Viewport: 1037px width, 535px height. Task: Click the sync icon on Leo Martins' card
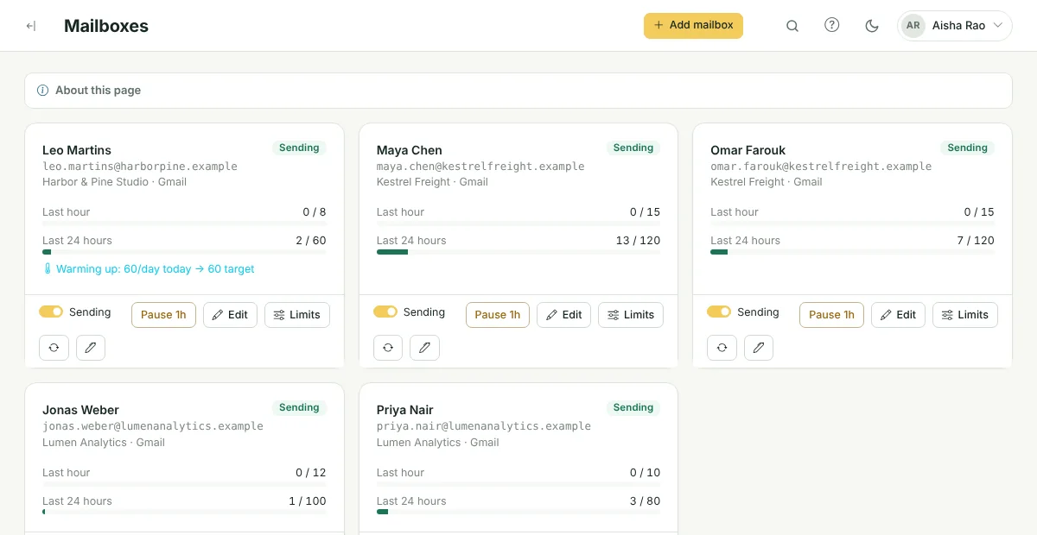pyautogui.click(x=54, y=348)
